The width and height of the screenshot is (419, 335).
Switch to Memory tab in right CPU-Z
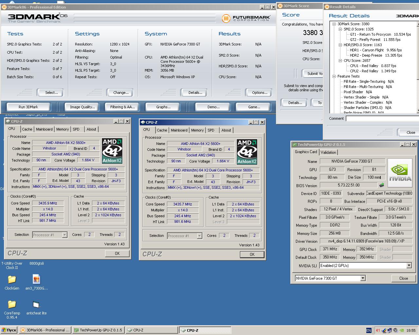point(197,130)
